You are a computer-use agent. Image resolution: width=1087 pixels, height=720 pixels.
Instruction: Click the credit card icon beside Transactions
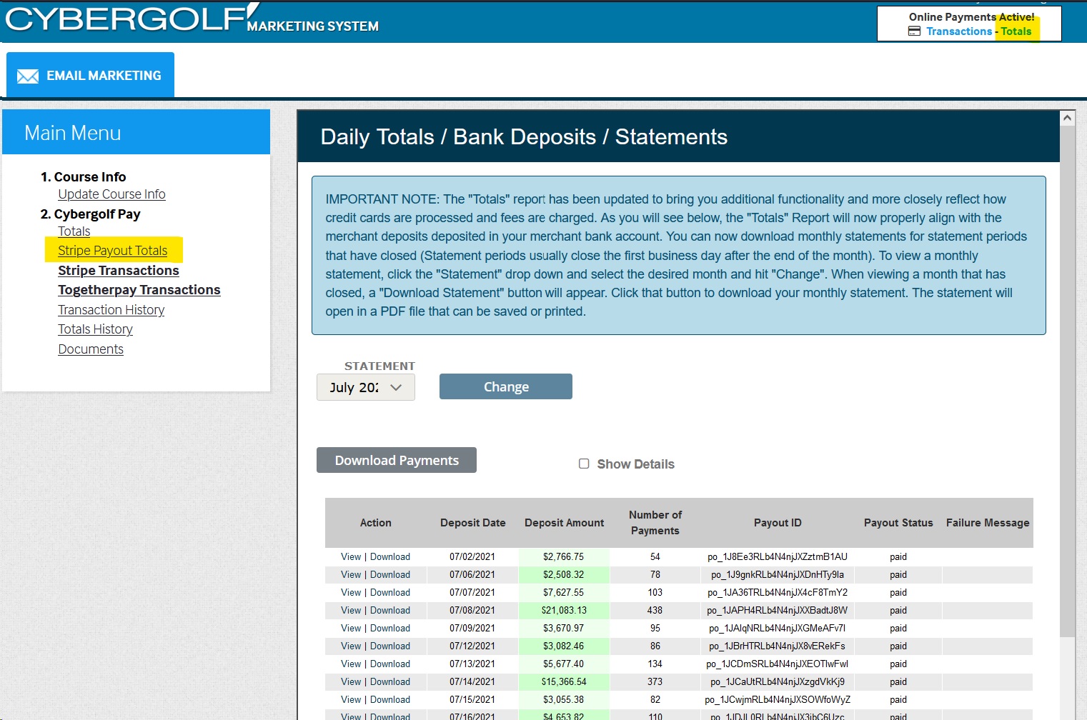pyautogui.click(x=914, y=31)
